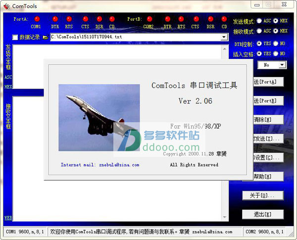Open the WEB link at bottom left
Screen dimensions: 297x240
click(8, 218)
